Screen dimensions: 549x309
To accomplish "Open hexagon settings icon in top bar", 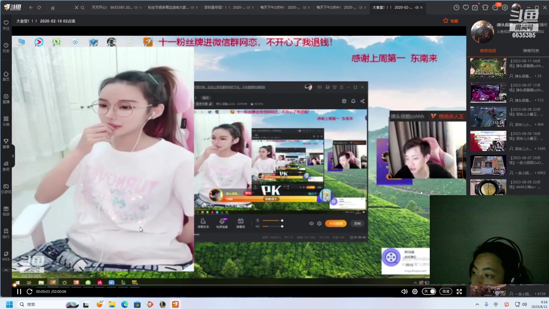I will pos(505,7).
